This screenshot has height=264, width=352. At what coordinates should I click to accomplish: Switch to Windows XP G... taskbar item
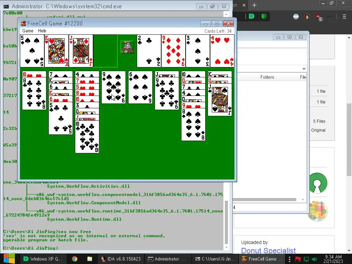(43, 259)
